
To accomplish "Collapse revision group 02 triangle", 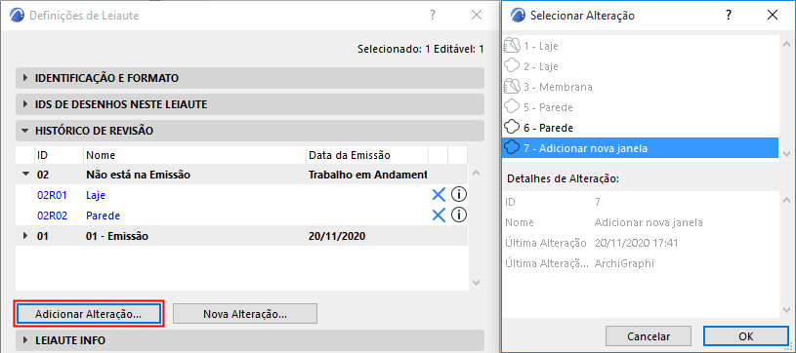I will [25, 174].
